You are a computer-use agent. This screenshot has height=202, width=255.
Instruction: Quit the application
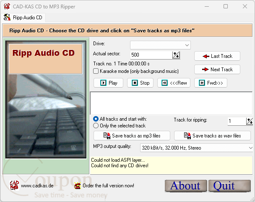pos(230,186)
